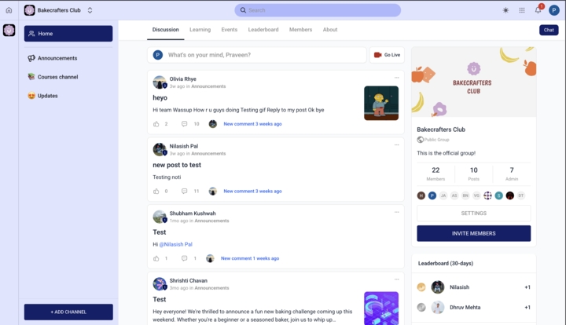The width and height of the screenshot is (566, 325).
Task: Click the like thumb on Olivia Rhye's post
Action: pos(156,124)
